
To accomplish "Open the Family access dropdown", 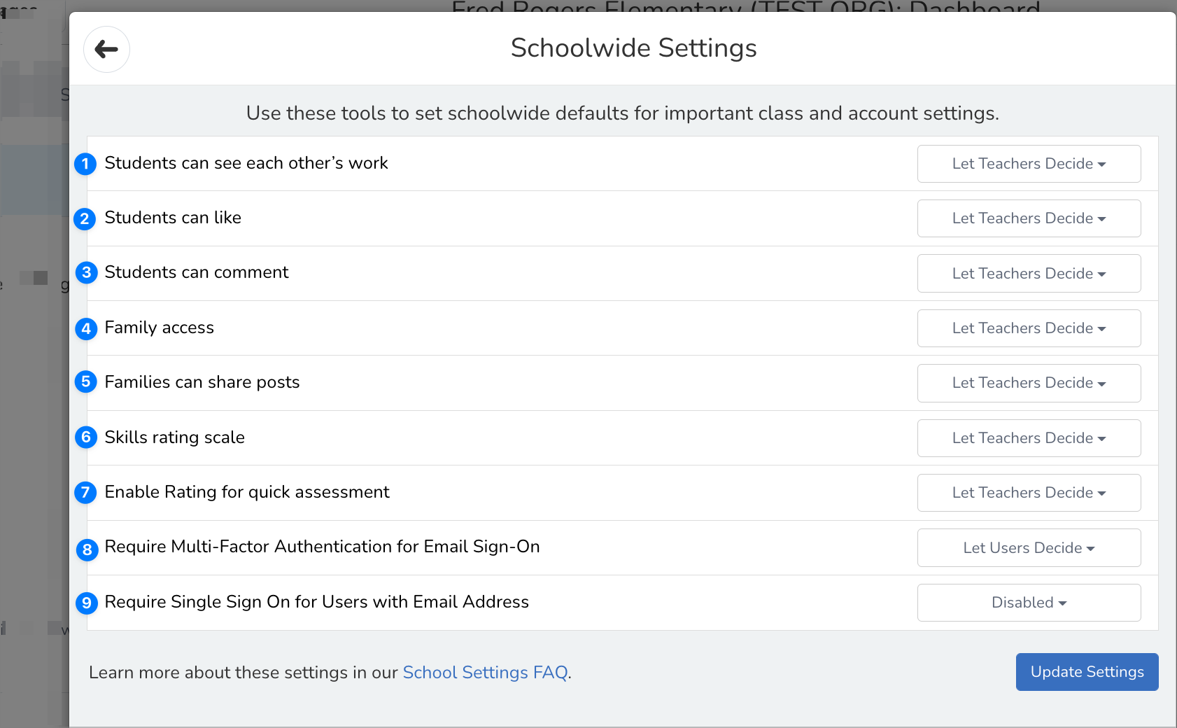I will (x=1029, y=328).
